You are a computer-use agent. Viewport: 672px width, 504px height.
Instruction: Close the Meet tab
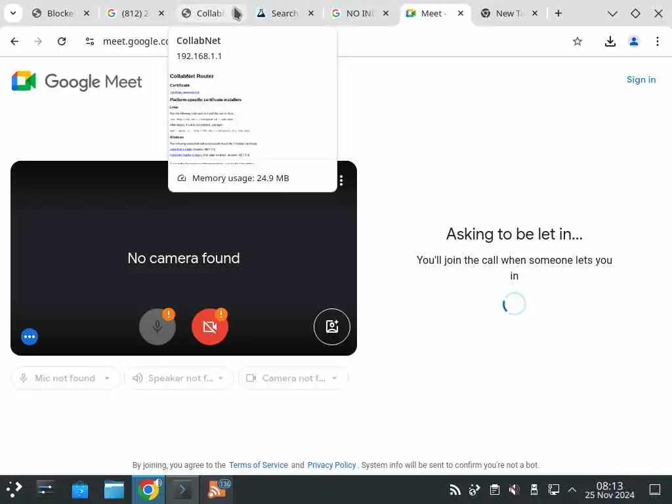[460, 13]
